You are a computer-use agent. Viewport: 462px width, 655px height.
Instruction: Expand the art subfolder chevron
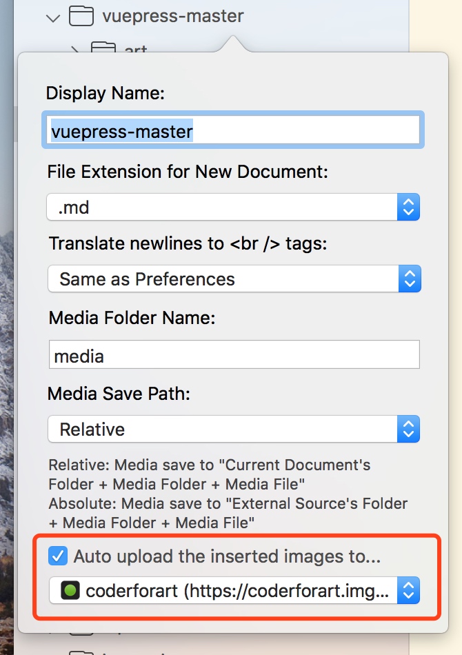tap(75, 48)
